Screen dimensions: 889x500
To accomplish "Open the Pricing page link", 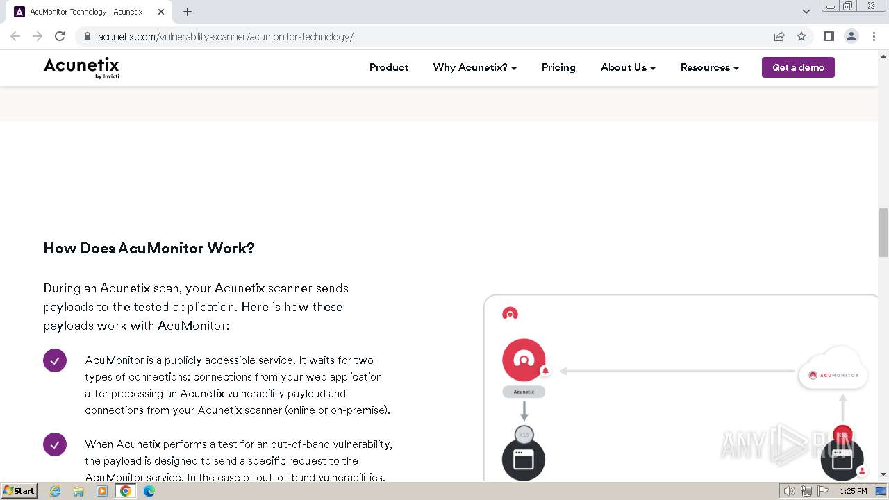I will 558,67.
